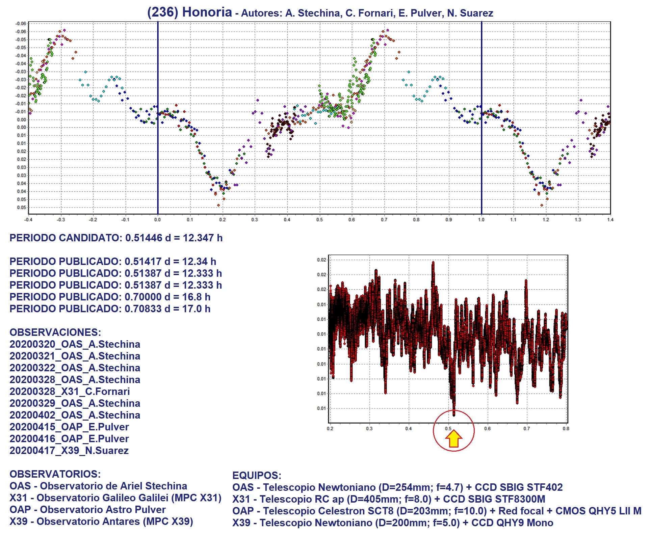Screen dimensions: 650x535
Task: Select observation "20200328_X31_C.Fornari"
Action: click(70, 392)
